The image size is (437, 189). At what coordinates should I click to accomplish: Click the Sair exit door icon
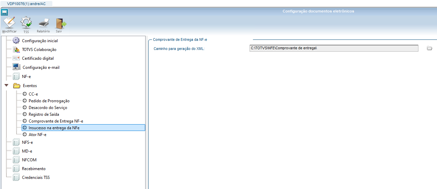point(61,23)
